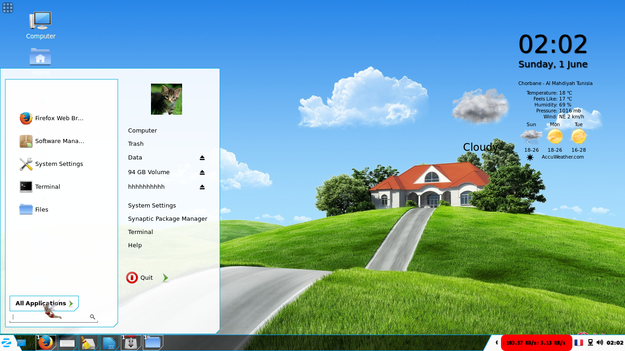
Task: Click the AccuWeather.com link in widget
Action: point(562,157)
